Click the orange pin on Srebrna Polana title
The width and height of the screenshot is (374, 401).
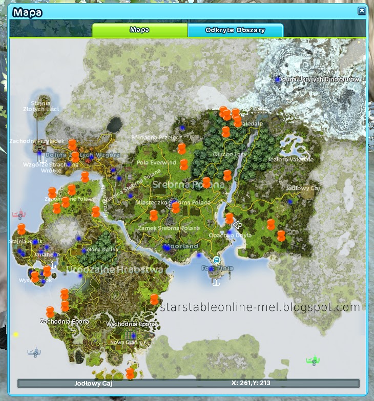coord(206,182)
